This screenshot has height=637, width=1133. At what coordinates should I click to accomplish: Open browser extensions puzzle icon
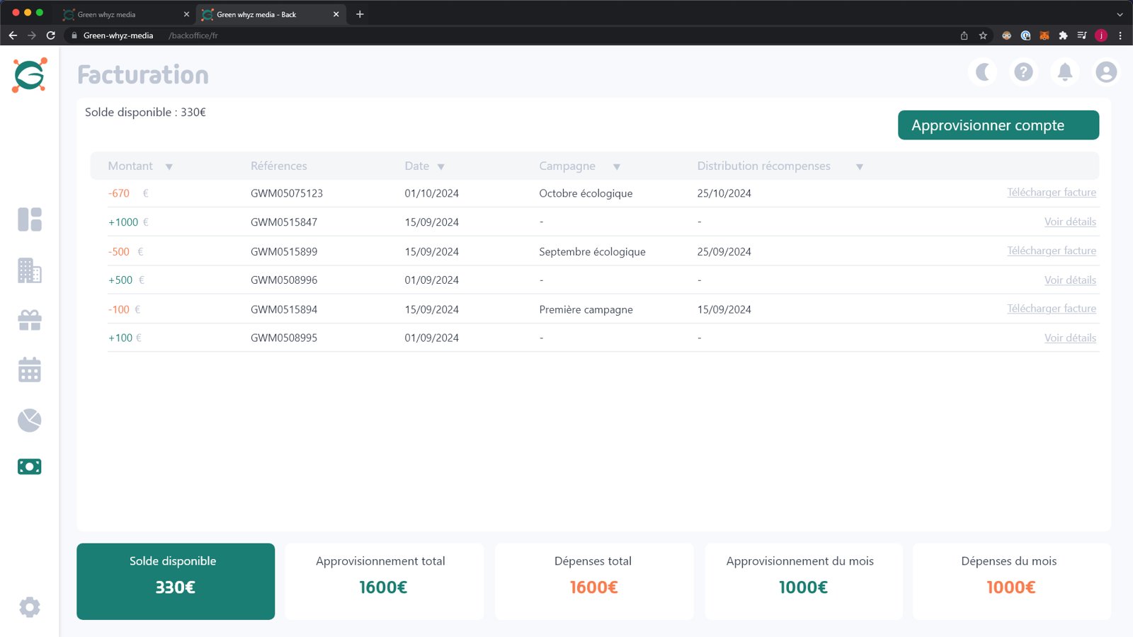[x=1063, y=35]
